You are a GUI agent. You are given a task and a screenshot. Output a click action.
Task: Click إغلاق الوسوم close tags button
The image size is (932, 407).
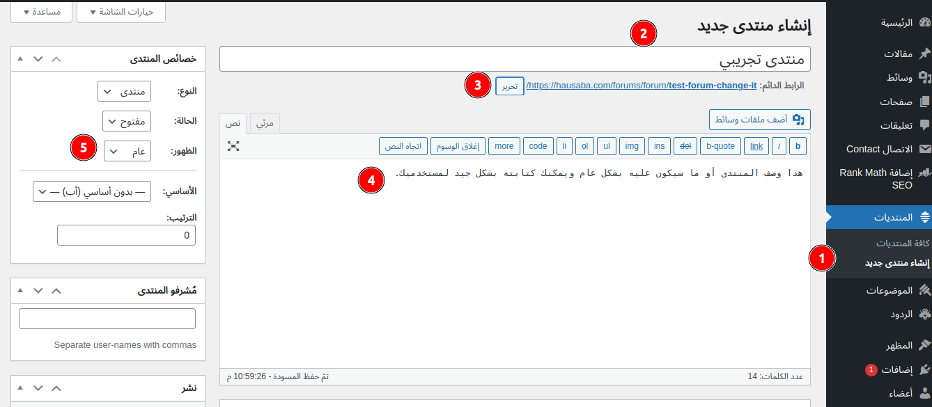pyautogui.click(x=458, y=146)
